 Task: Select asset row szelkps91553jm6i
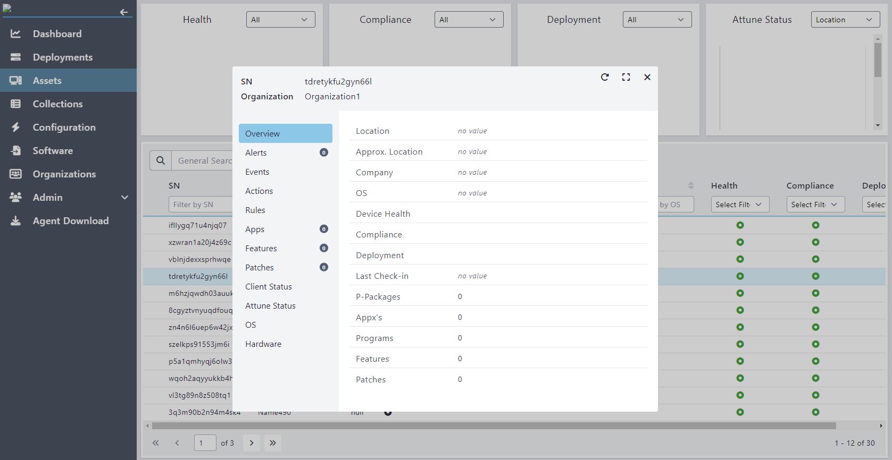(199, 344)
